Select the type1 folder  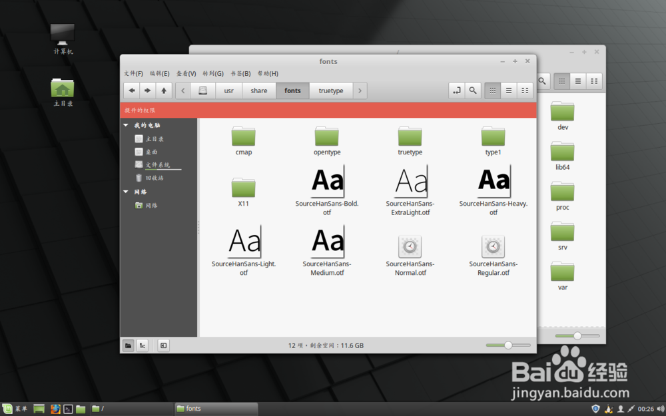point(493,141)
